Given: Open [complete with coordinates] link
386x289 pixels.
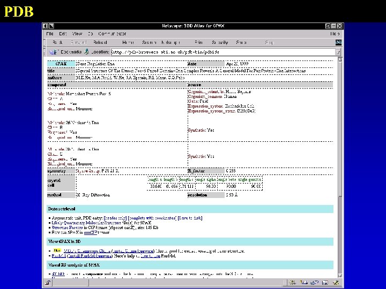Looking at the screenshot, I should tap(152, 218).
